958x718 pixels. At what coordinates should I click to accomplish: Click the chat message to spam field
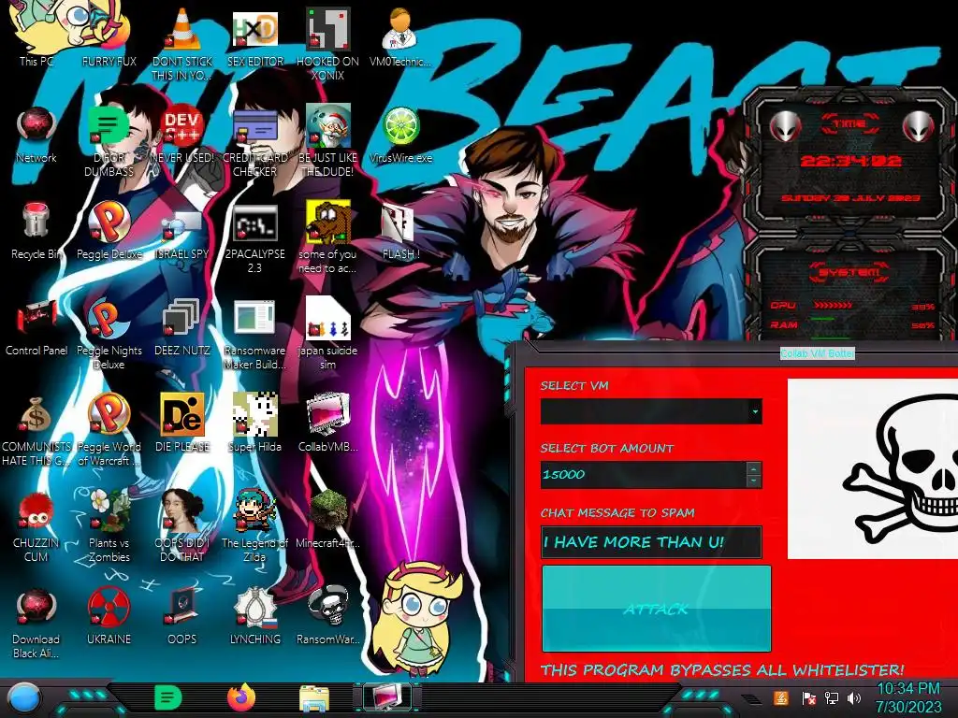651,542
